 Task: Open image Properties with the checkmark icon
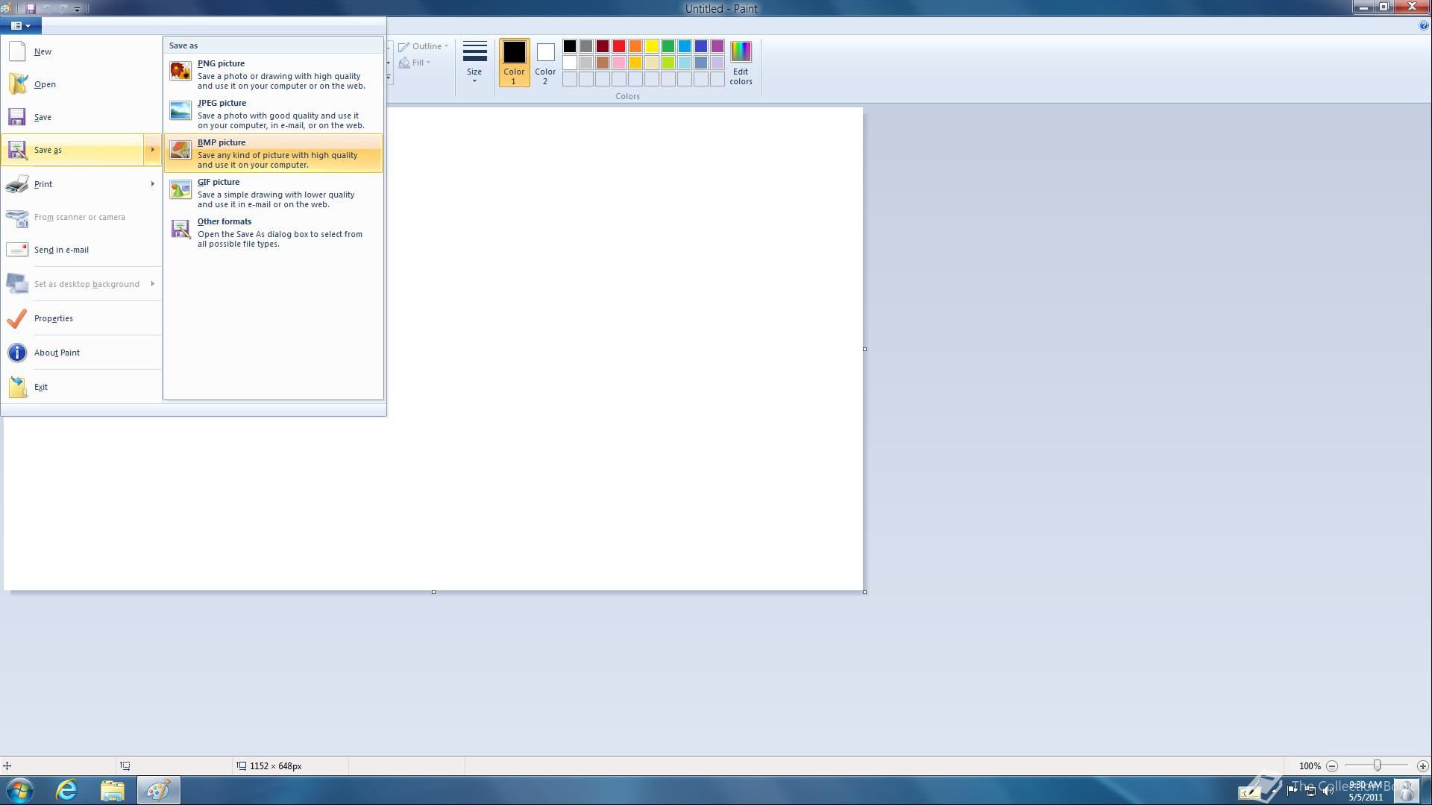(x=81, y=318)
